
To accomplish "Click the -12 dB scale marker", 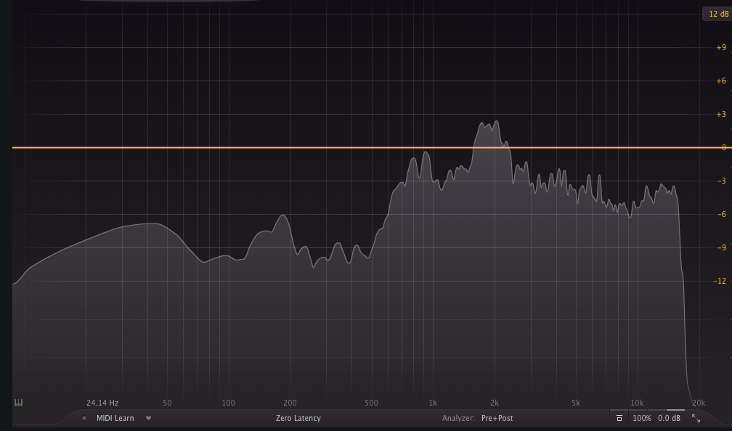I will click(x=719, y=281).
